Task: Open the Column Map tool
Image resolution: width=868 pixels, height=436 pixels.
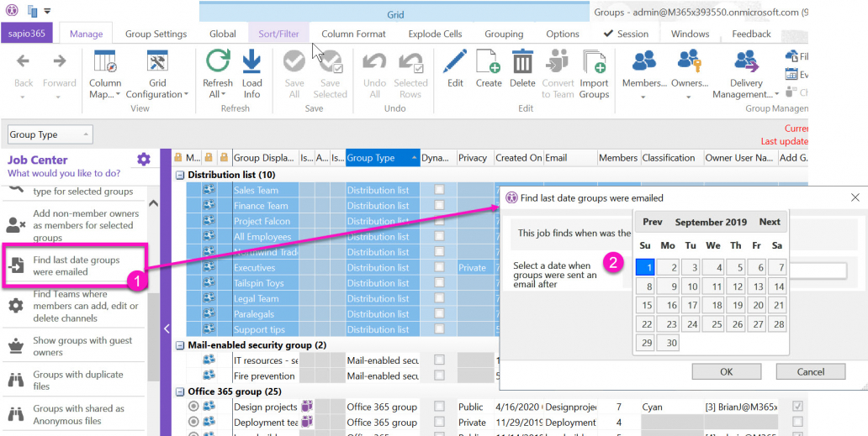Action: 105,60
